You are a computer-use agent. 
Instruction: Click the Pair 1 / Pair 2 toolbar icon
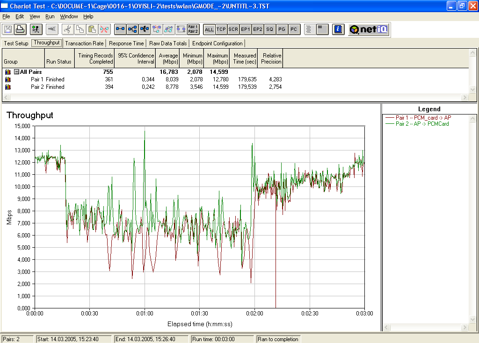193,29
